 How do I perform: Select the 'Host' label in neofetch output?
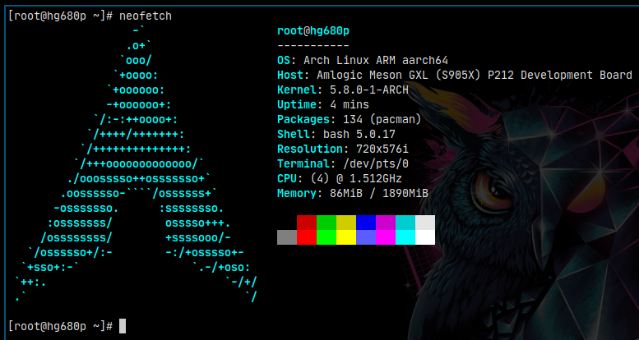pyautogui.click(x=290, y=75)
